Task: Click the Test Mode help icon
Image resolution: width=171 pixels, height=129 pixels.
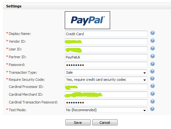Action: (x=152, y=109)
